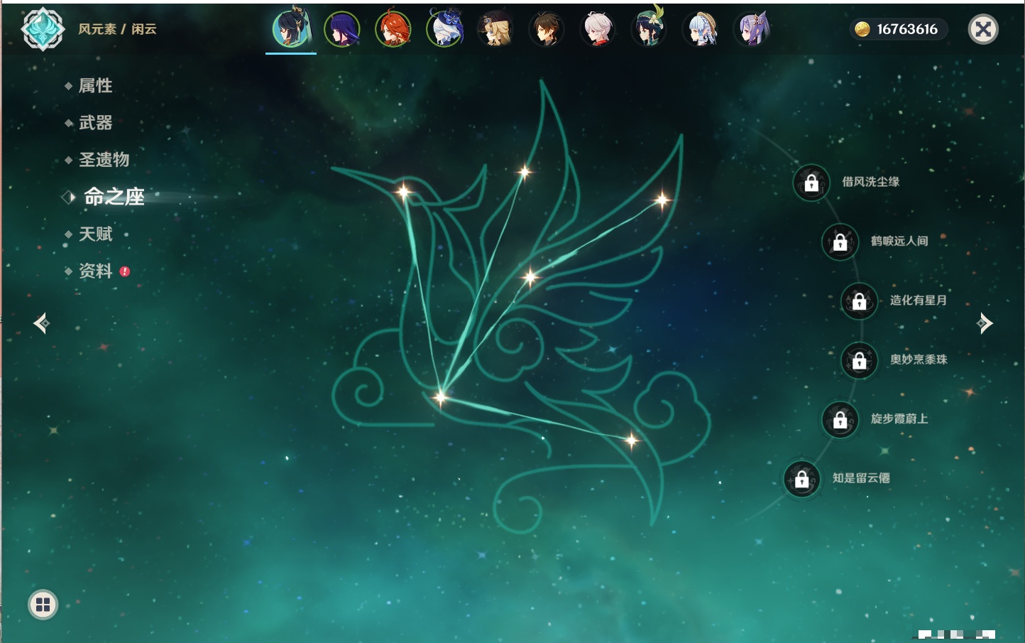Switch to Zhongli's brown-haired avatar
1025x643 pixels.
pos(547,30)
